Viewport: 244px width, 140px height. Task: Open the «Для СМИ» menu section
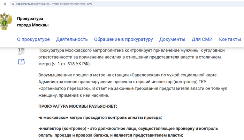pyautogui.click(x=202, y=39)
